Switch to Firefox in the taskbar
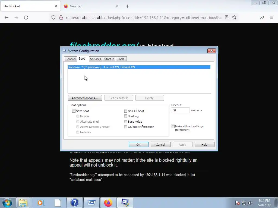 click(x=108, y=203)
